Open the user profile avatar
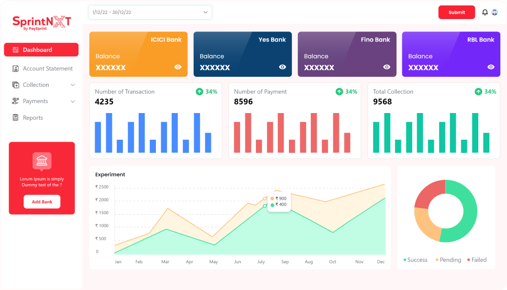Screen dimensions: 507x290 495,12
